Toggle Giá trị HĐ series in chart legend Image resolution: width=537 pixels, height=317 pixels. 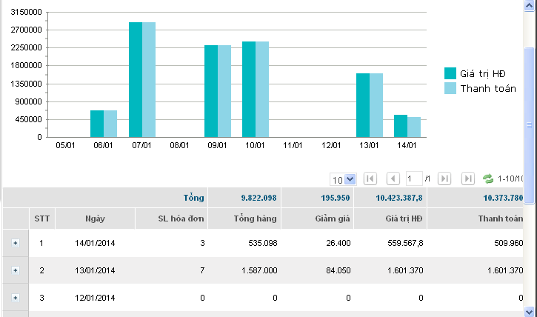488,73
